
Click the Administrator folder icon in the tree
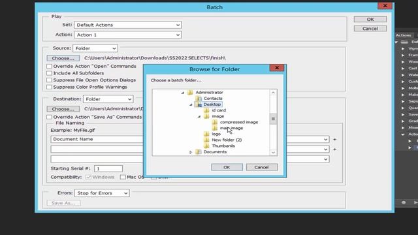pyautogui.click(x=190, y=93)
